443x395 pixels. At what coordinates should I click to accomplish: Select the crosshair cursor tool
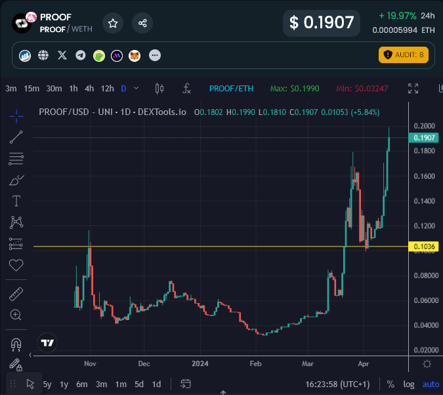click(x=16, y=116)
